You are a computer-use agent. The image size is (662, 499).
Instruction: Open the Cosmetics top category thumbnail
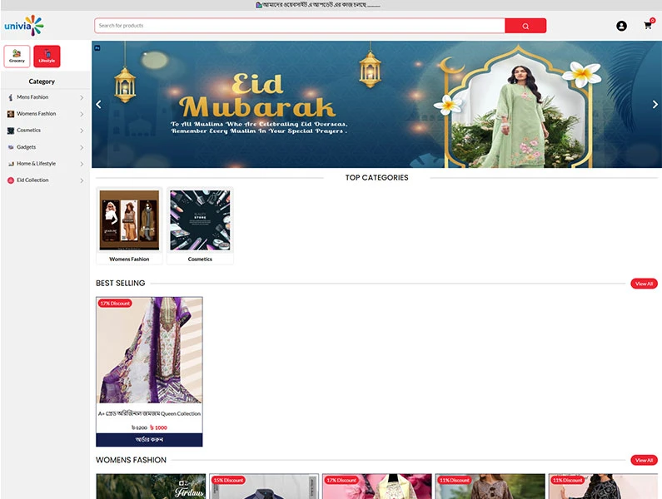coord(200,220)
